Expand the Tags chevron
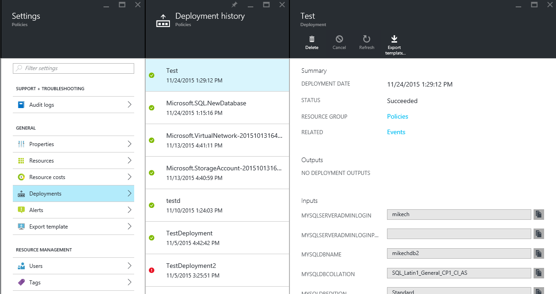556x294 pixels. (x=129, y=283)
